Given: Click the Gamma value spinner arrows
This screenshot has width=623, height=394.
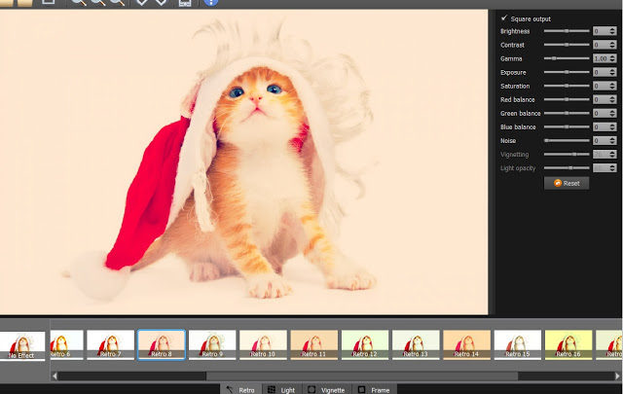Looking at the screenshot, I should pyautogui.click(x=612, y=58).
